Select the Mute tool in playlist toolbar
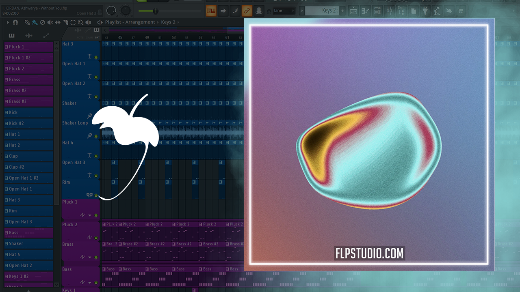The width and height of the screenshot is (520, 292). coord(50,22)
